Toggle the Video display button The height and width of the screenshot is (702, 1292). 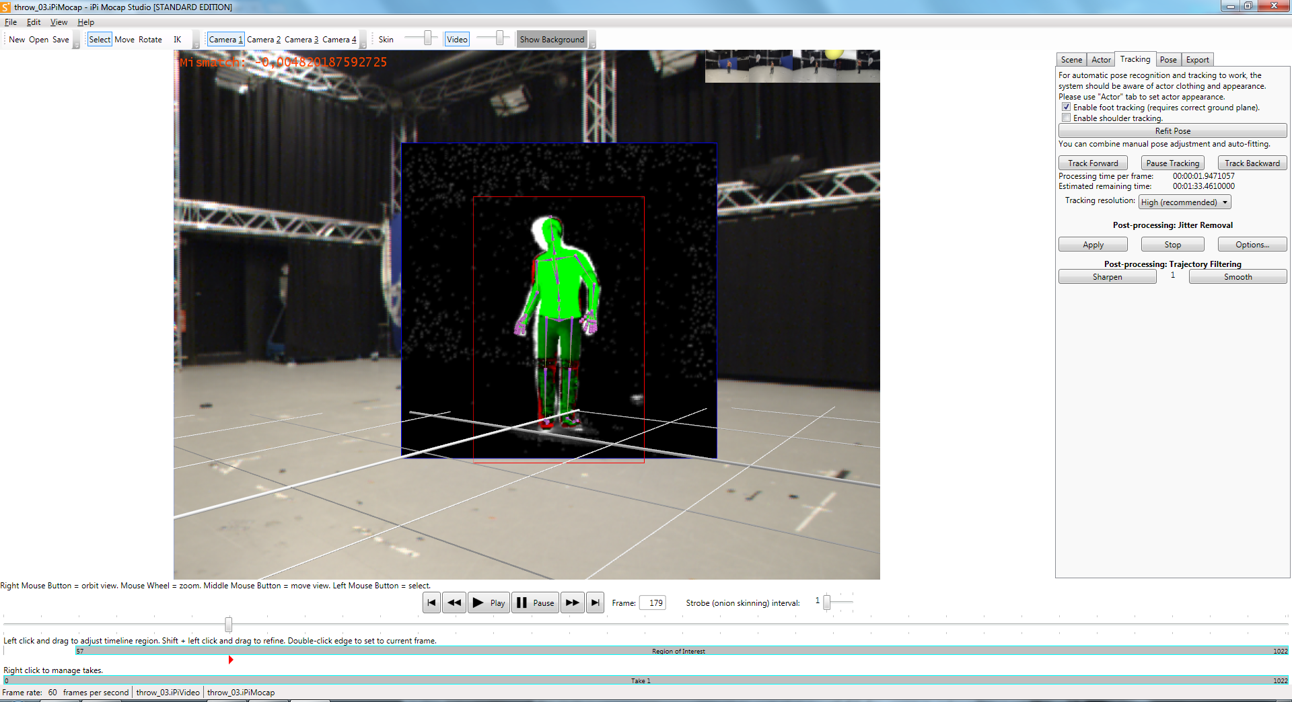click(x=457, y=40)
